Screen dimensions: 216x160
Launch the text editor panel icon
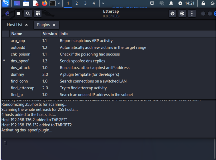coord(36,3)
